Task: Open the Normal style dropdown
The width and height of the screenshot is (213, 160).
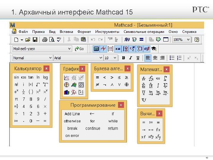Action: [50, 58]
